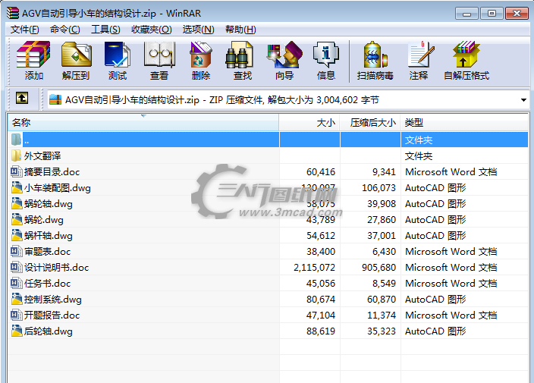
Task: Select file name 蜗杆轴.dwg
Action: pyautogui.click(x=48, y=236)
